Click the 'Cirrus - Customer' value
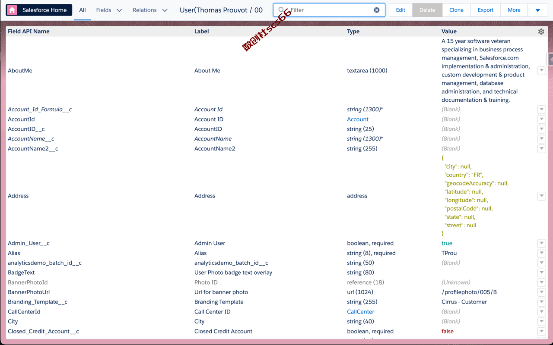553x345 pixels. pyautogui.click(x=464, y=302)
